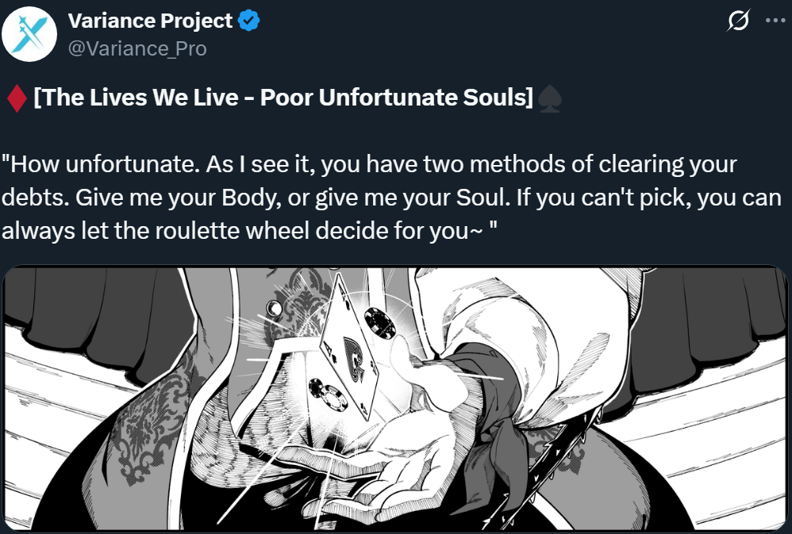
Task: Click the poker chip right of the card's top
Action: coord(377,322)
